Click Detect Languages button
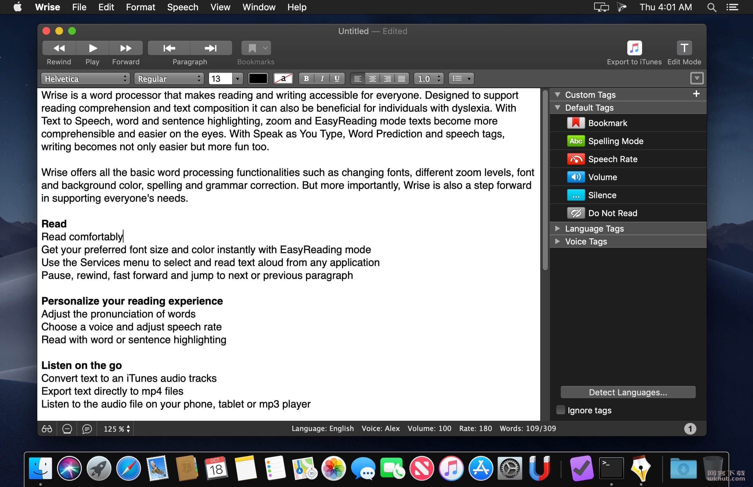This screenshot has height=487, width=753. coord(628,392)
